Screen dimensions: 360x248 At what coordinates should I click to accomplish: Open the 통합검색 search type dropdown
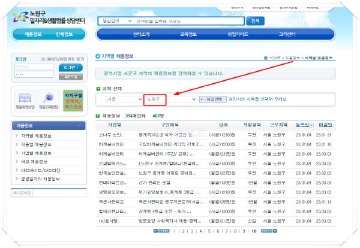116,21
